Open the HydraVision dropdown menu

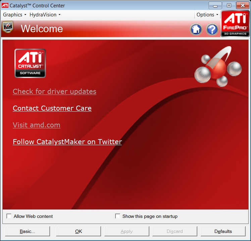(x=45, y=15)
